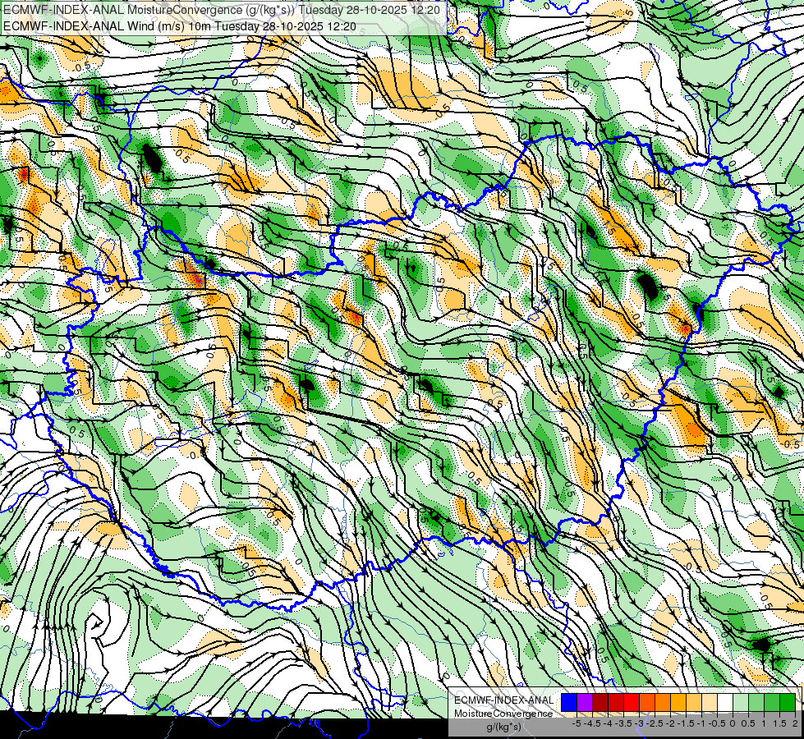Click the lightest green legend swatch
Screen dimensions: 804x739
[x=741, y=702]
